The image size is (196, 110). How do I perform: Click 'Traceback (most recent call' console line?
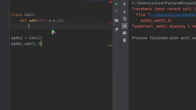(x=164, y=9)
